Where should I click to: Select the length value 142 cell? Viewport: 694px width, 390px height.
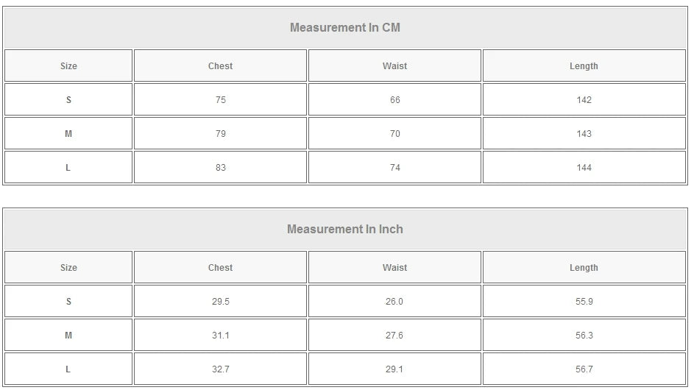click(x=584, y=100)
